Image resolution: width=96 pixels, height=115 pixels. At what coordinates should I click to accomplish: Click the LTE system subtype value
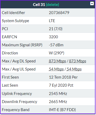coord(52,21)
